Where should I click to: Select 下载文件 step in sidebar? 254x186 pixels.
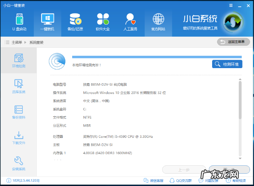19,138
